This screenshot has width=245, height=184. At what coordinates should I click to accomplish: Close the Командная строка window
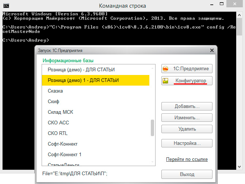coord(235,4)
